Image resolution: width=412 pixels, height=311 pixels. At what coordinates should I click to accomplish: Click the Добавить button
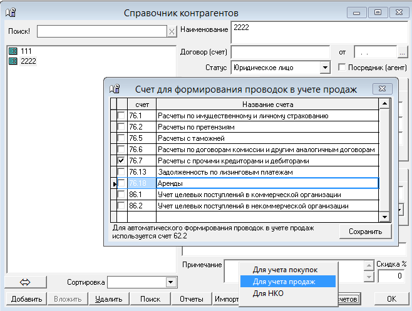pyautogui.click(x=26, y=299)
